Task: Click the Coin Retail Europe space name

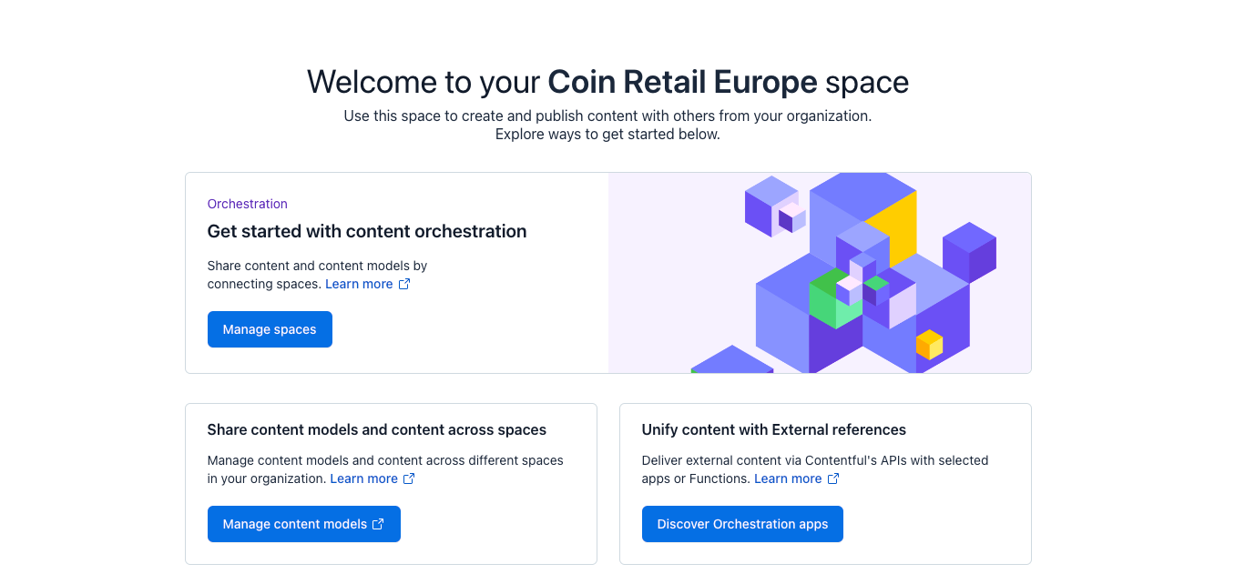Action: click(682, 82)
